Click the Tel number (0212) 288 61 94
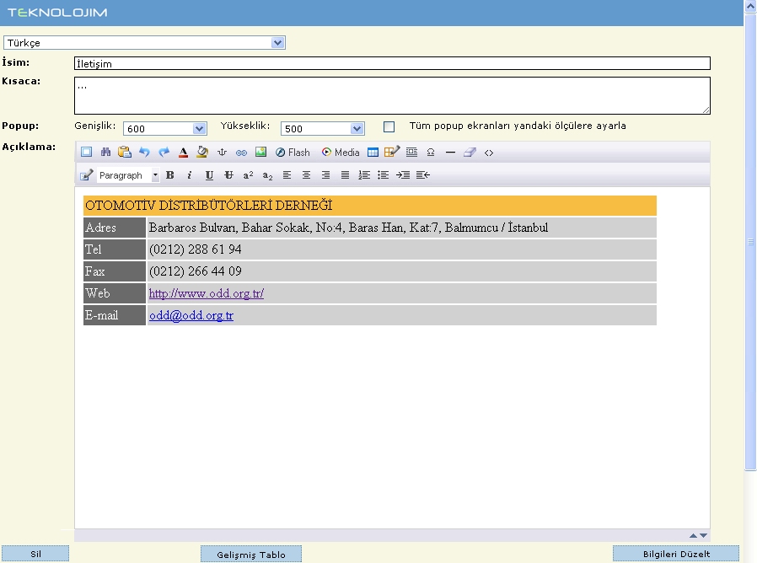 coord(195,249)
